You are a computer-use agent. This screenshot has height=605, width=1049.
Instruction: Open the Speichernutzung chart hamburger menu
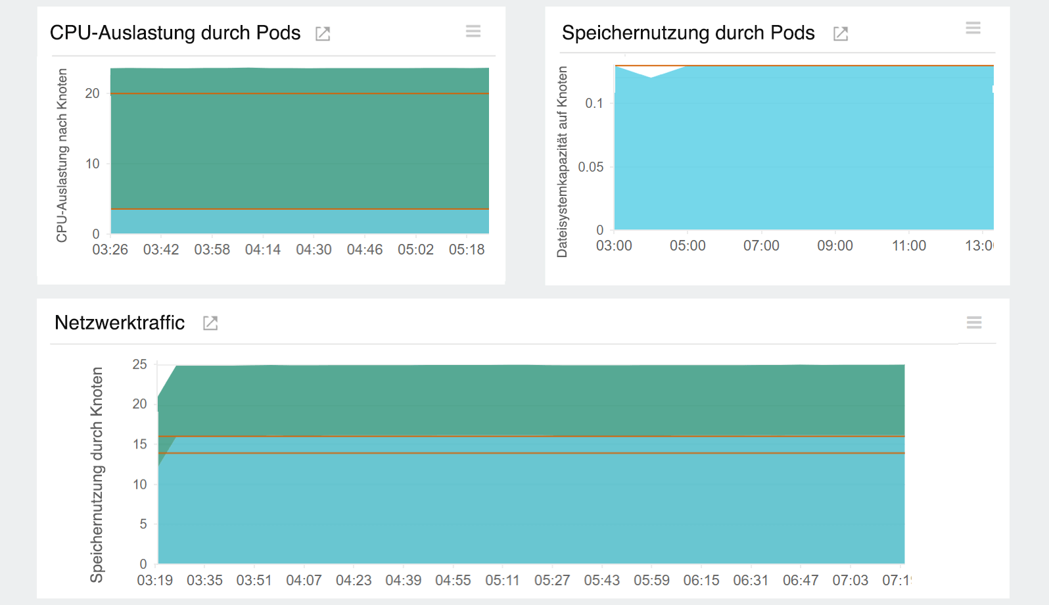click(x=973, y=28)
